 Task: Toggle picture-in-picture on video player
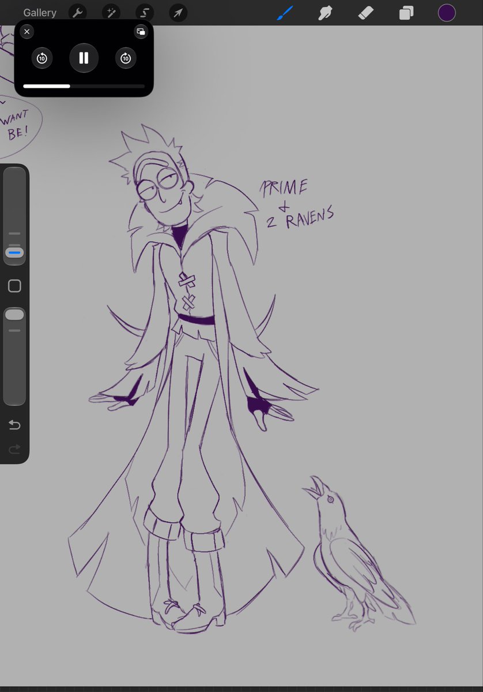coord(141,31)
